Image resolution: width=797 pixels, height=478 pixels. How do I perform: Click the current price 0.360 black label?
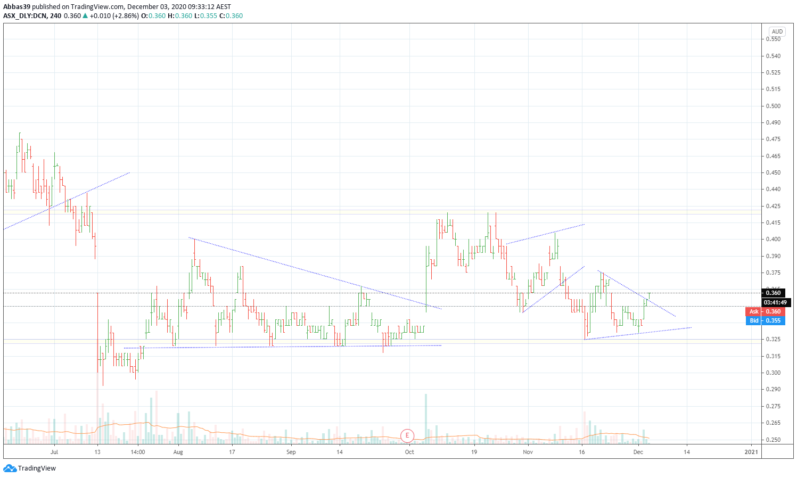[773, 293]
